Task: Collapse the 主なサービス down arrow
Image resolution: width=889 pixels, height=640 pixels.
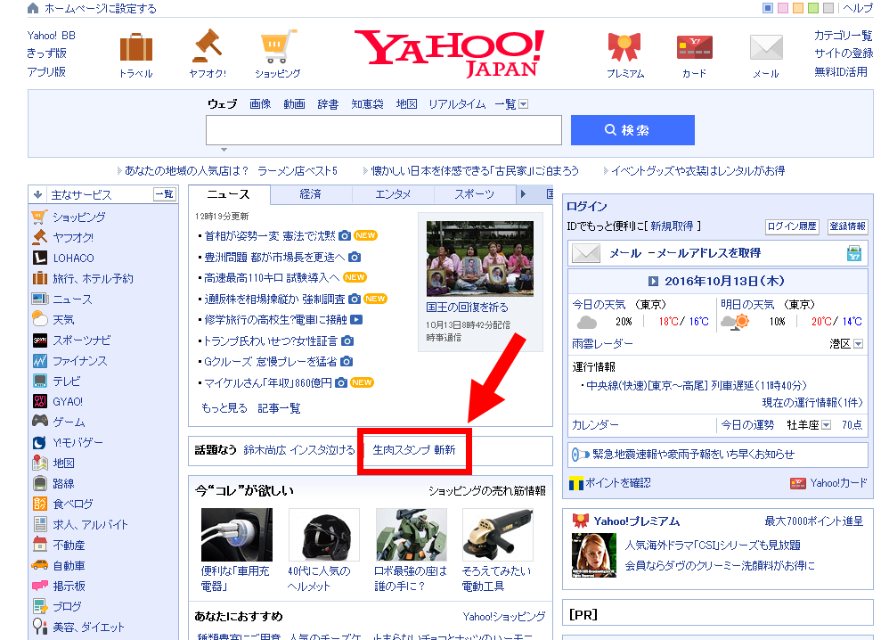Action: click(37, 194)
